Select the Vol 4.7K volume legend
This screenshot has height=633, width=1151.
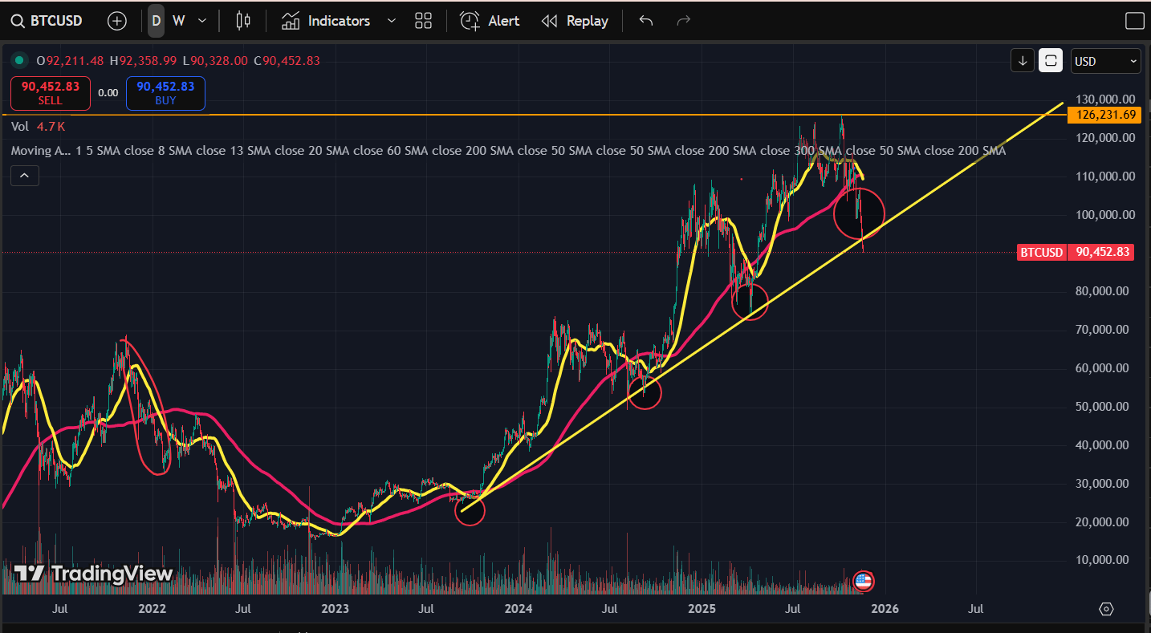[39, 126]
